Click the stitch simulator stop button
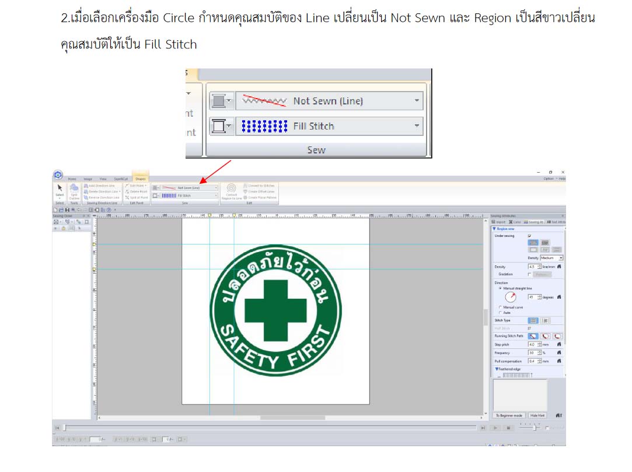Screen dimensions: 632x472 (508, 428)
